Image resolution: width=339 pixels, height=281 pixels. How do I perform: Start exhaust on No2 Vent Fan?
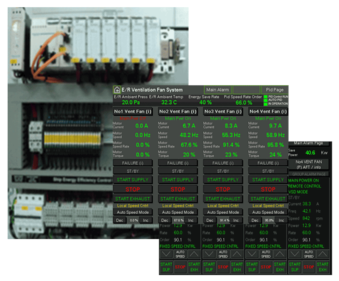[178, 199]
